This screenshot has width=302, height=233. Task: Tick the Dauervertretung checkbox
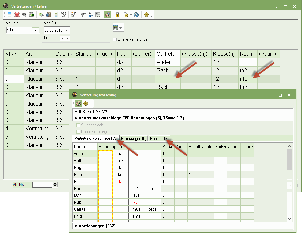pyautogui.click(x=78, y=132)
